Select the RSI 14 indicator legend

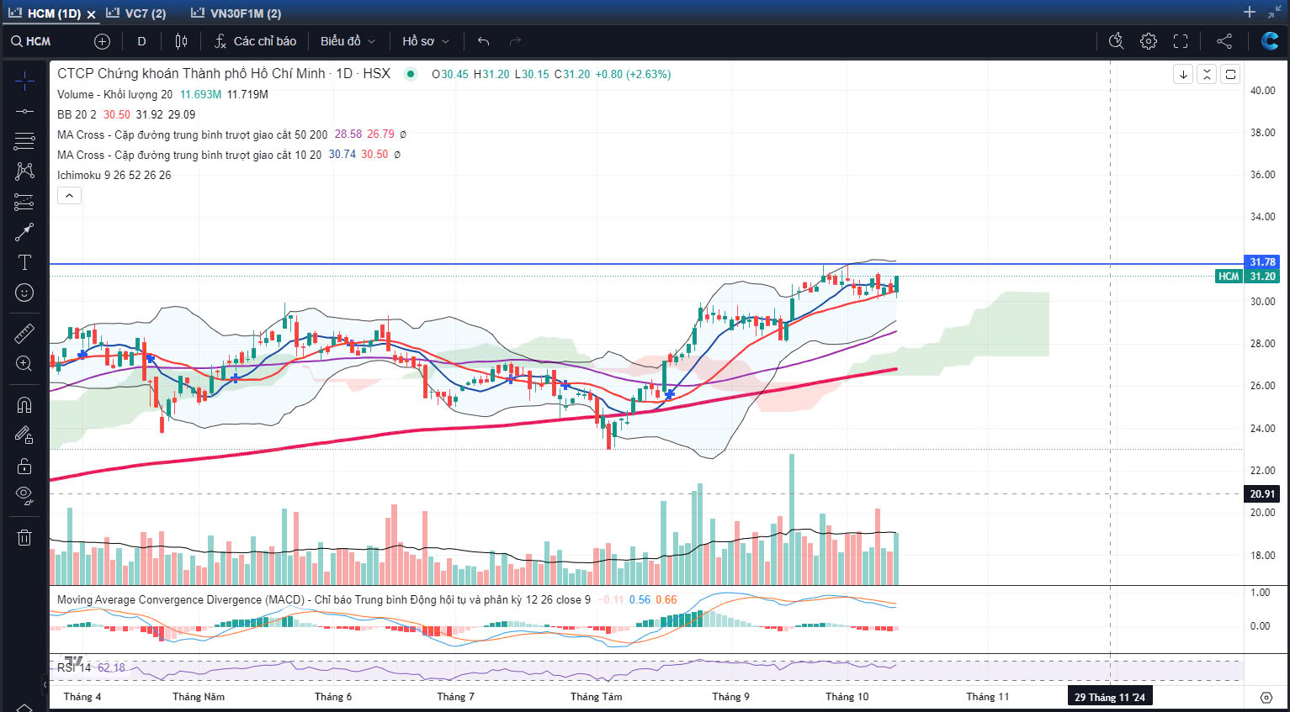tap(74, 667)
